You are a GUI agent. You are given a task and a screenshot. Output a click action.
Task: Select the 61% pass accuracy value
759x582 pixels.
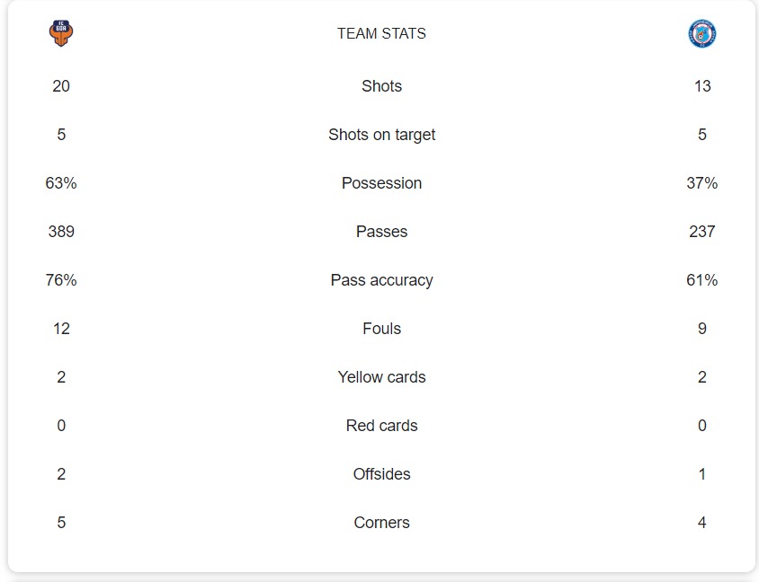[701, 280]
